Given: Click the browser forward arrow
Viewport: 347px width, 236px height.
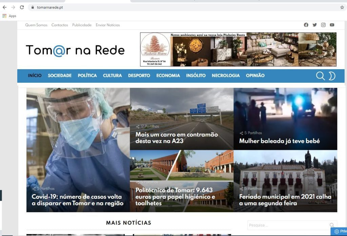Looking at the screenshot, I should (13, 7).
